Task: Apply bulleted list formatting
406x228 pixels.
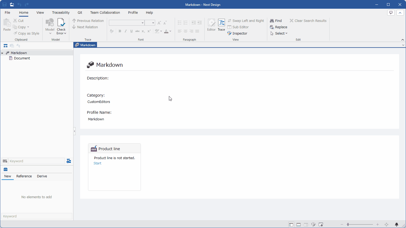Action: pos(180,23)
